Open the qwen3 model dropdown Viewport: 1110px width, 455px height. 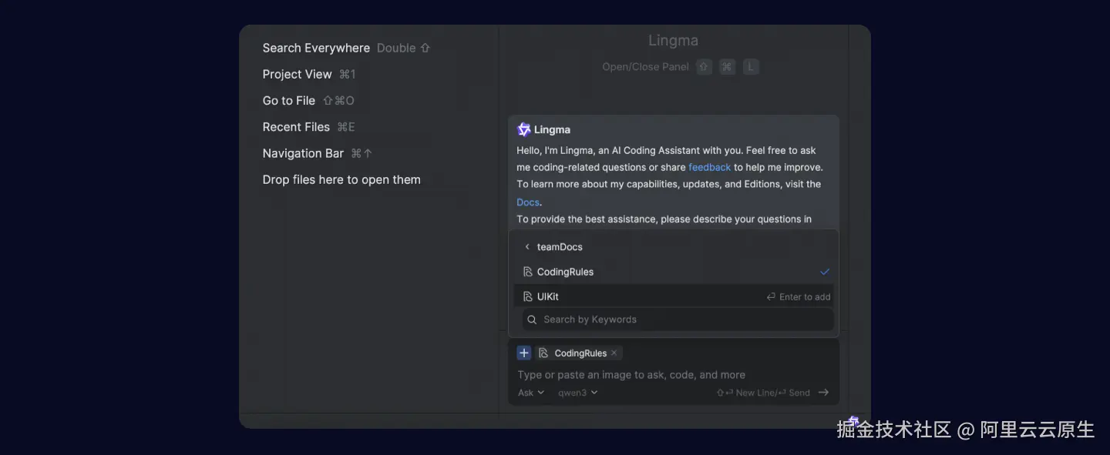point(578,393)
